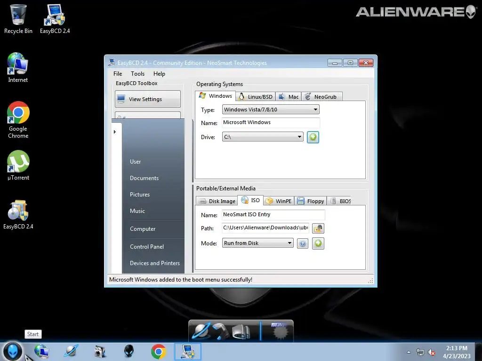Select the EasyBCD 2.4 shortcut beside Recycle Bin
The height and width of the screenshot is (361, 482).
point(55,18)
